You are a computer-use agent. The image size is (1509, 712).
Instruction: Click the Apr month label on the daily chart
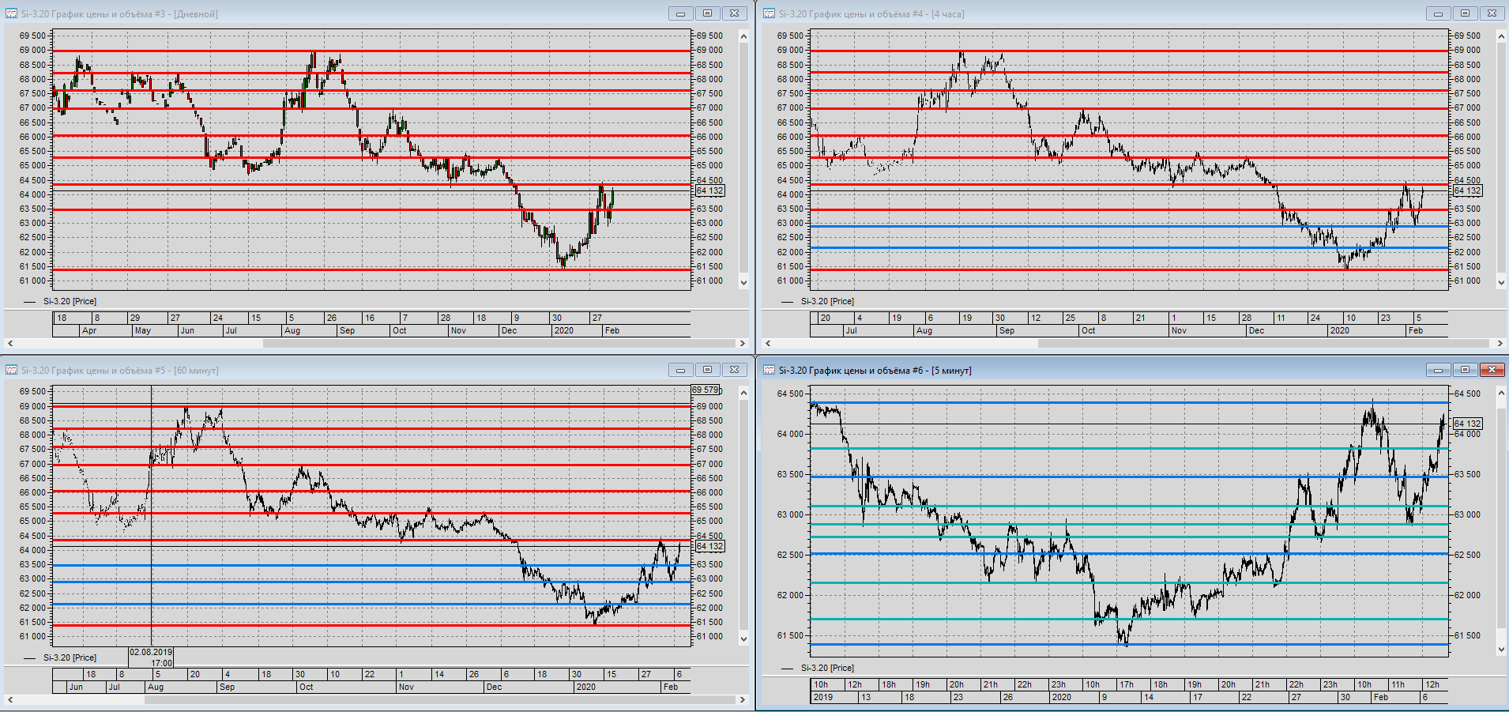tap(89, 330)
